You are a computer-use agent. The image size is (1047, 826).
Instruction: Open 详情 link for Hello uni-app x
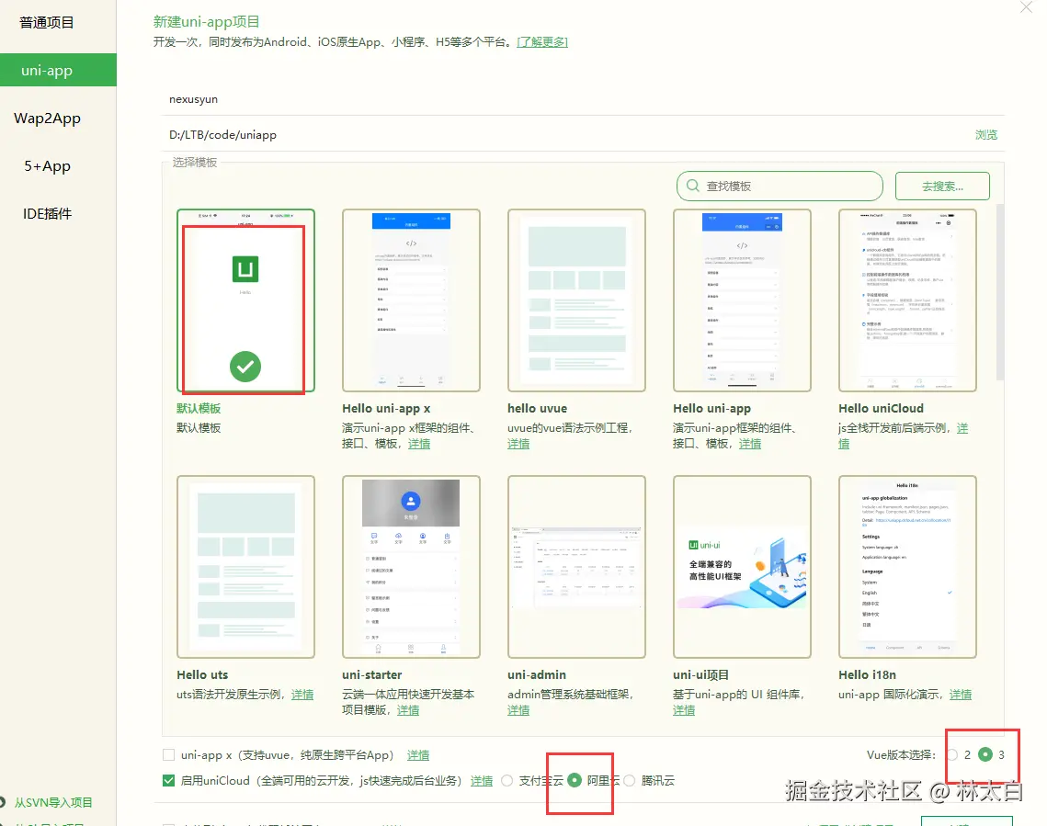[x=418, y=444]
